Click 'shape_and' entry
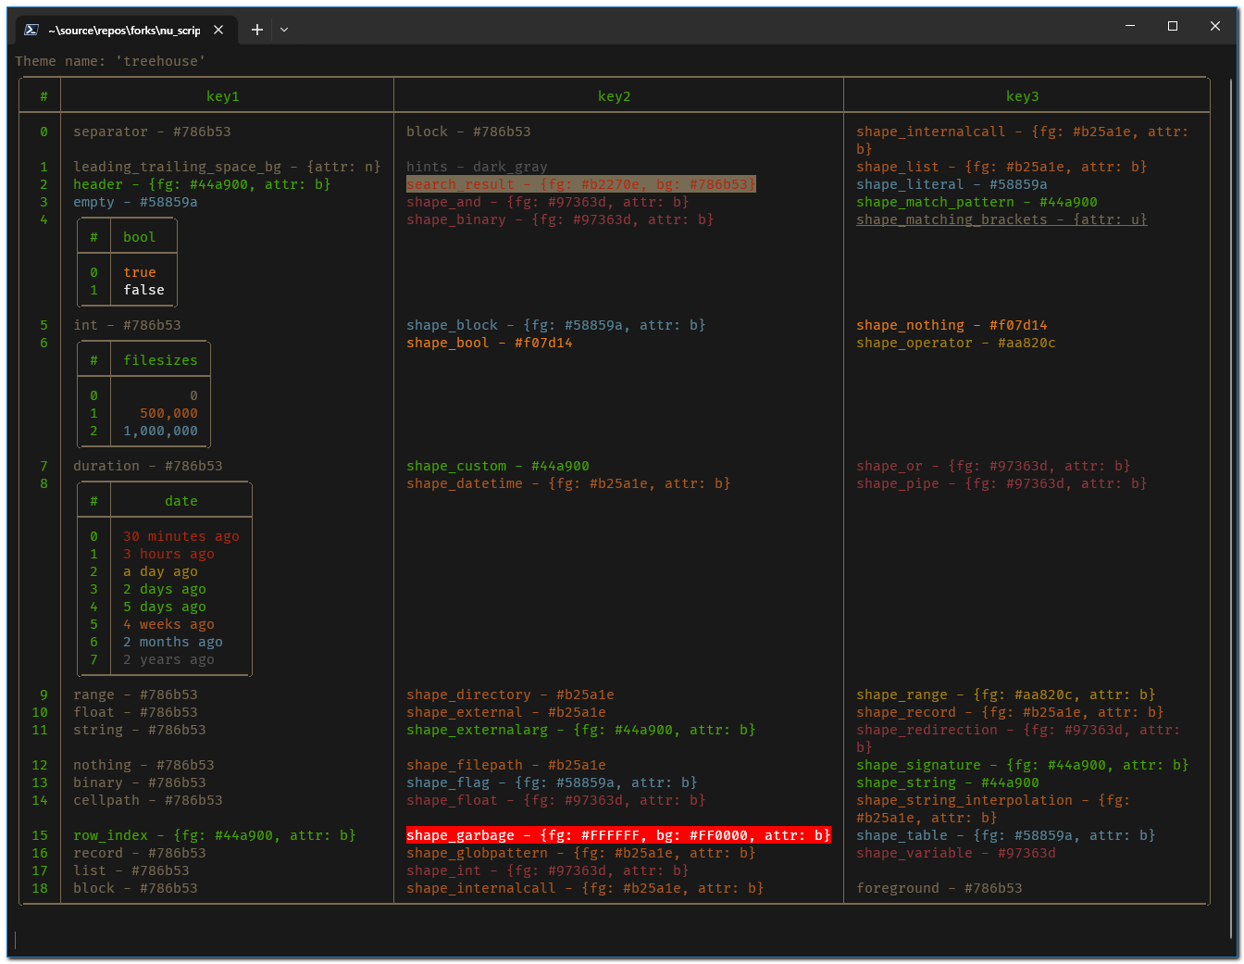This screenshot has width=1244, height=964. (548, 202)
